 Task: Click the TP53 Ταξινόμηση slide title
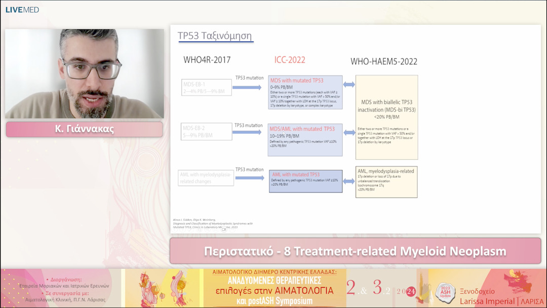pyautogui.click(x=216, y=36)
